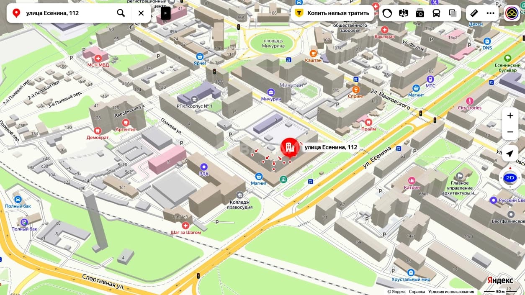Zoom in with the plus button
This screenshot has height=295, width=525.
[510, 115]
